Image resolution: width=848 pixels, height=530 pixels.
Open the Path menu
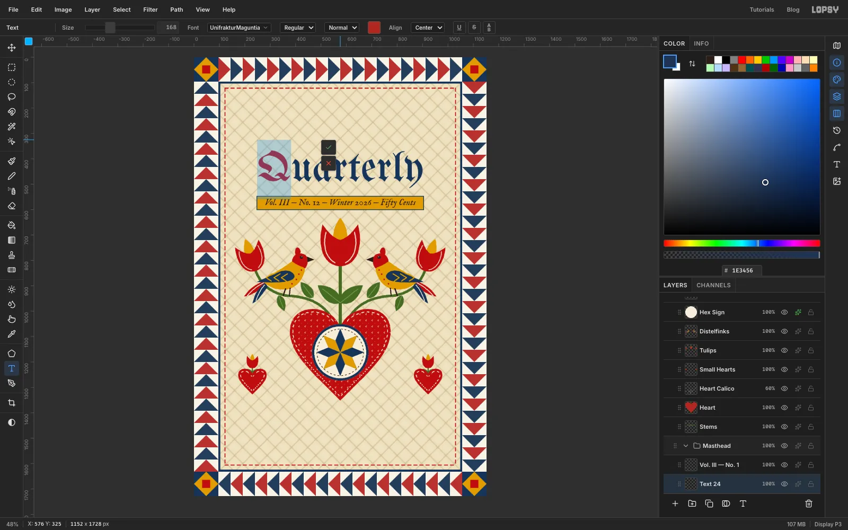tap(176, 10)
